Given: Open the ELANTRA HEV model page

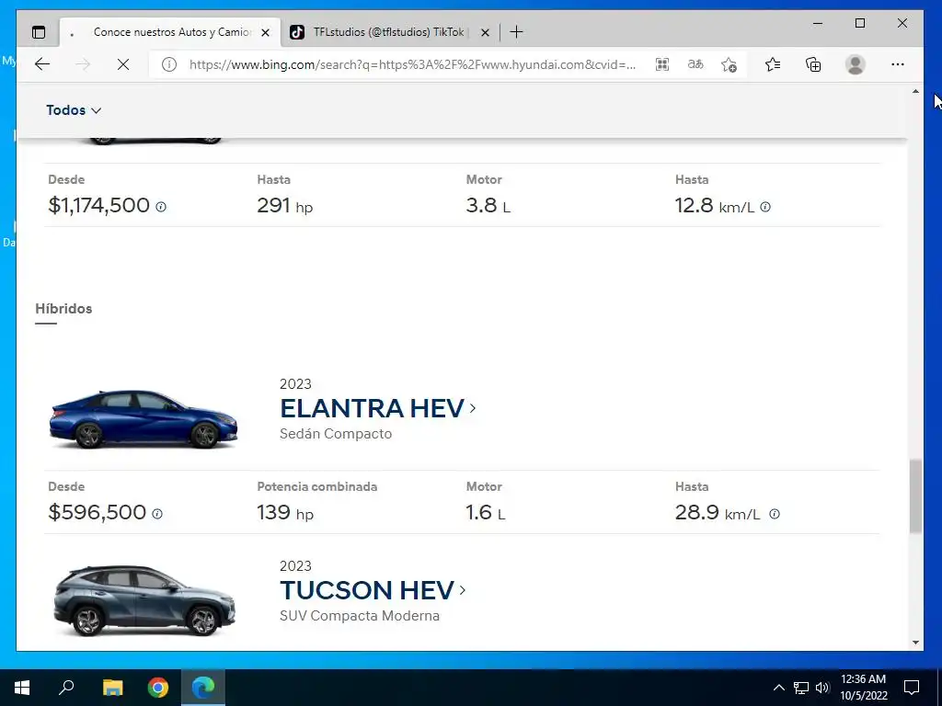Looking at the screenshot, I should pos(377,408).
